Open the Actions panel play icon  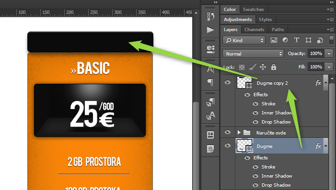click(x=210, y=30)
